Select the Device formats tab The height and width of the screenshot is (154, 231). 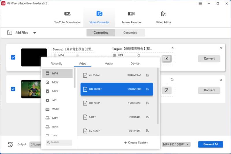pyautogui.click(x=135, y=64)
